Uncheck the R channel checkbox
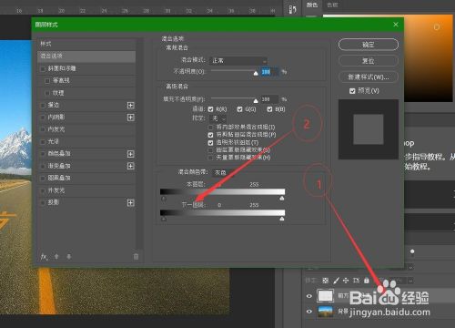 tap(210, 109)
